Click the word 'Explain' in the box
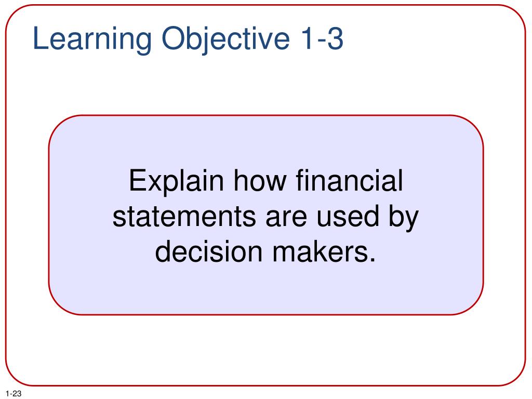The width and height of the screenshot is (532, 399). 177,181
